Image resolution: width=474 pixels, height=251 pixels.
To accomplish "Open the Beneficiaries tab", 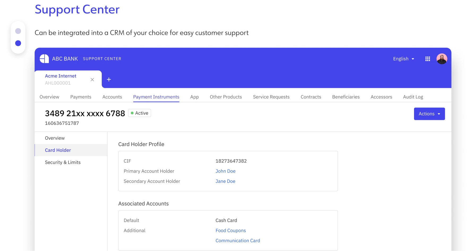I will tap(346, 97).
